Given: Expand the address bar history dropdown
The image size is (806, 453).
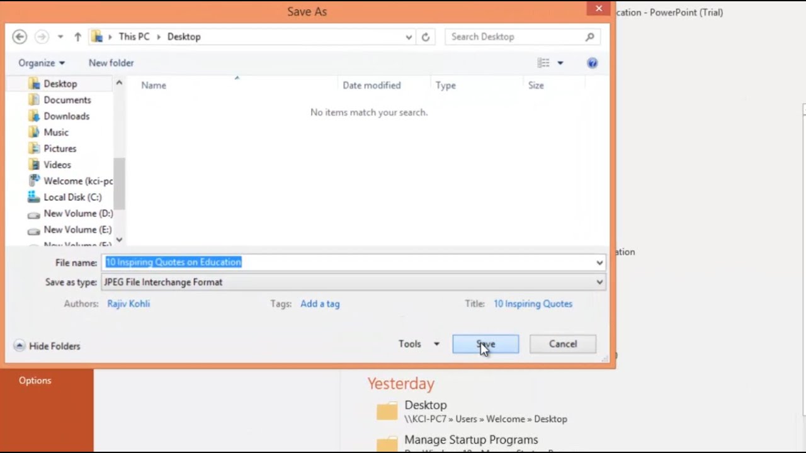Looking at the screenshot, I should pos(409,37).
